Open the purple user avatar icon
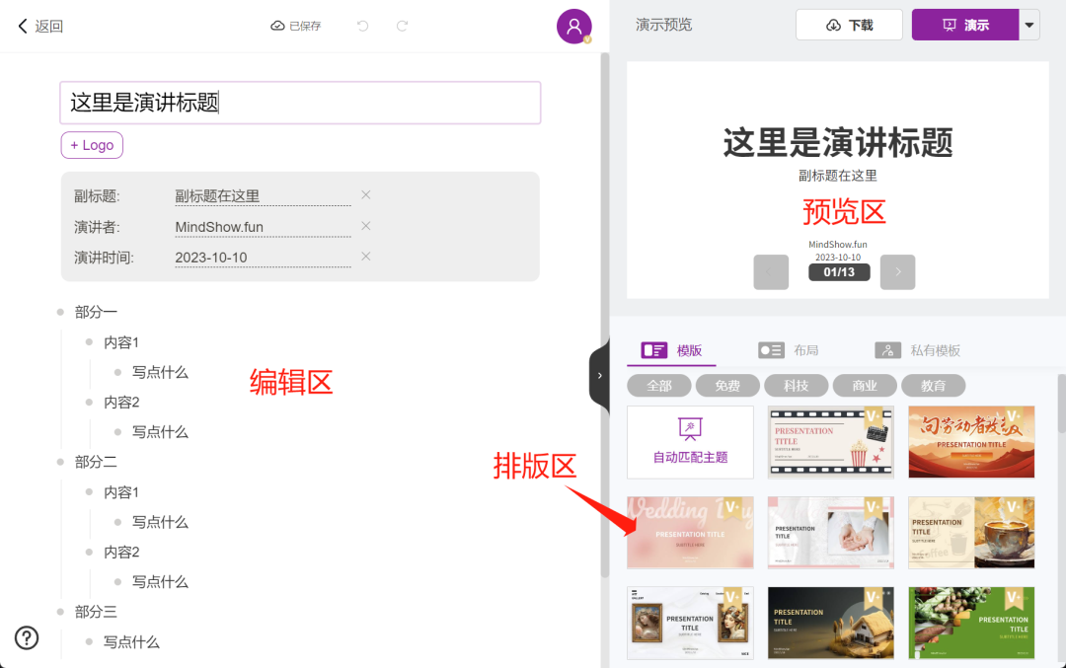 [573, 27]
